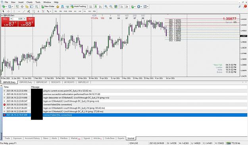
Task: Switch chart to M1 timeframe
Action: click(x=56, y=11)
